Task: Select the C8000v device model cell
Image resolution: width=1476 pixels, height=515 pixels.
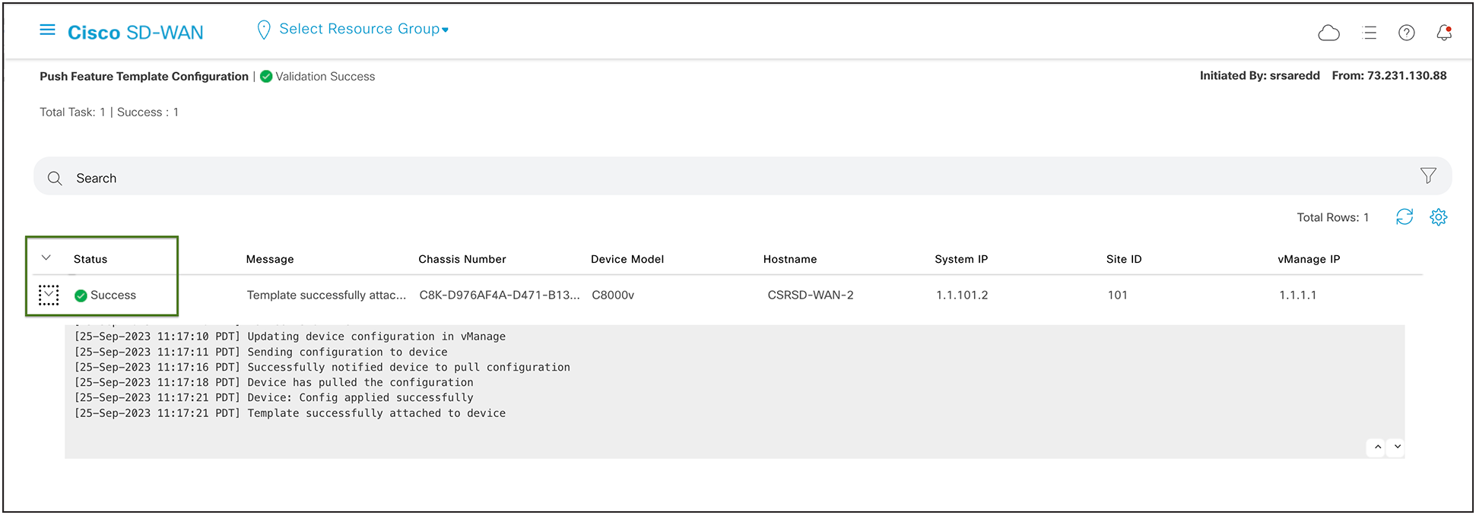Action: pos(613,295)
